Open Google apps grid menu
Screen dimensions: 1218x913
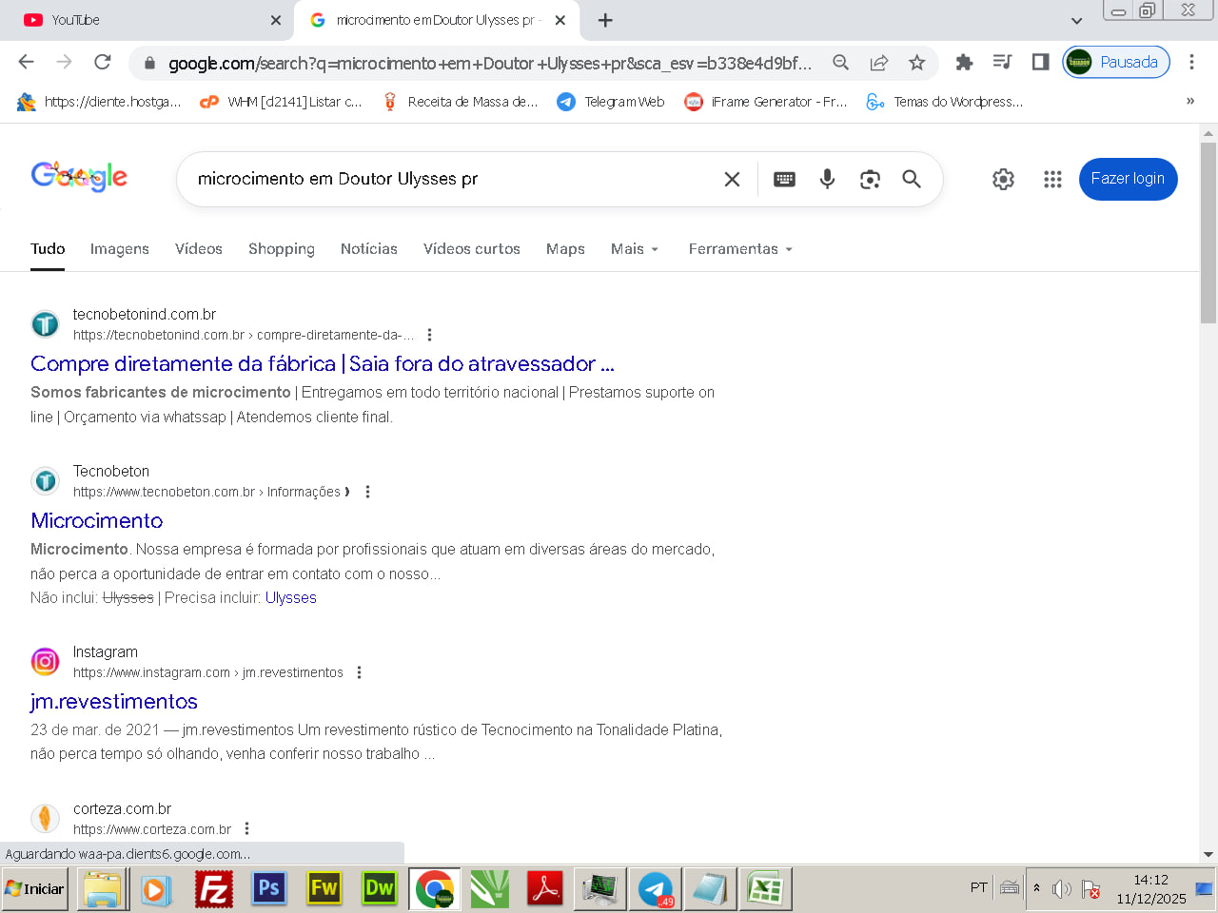(1051, 179)
